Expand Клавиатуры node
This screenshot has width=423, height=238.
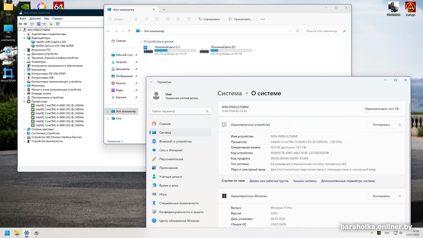(x=24, y=62)
